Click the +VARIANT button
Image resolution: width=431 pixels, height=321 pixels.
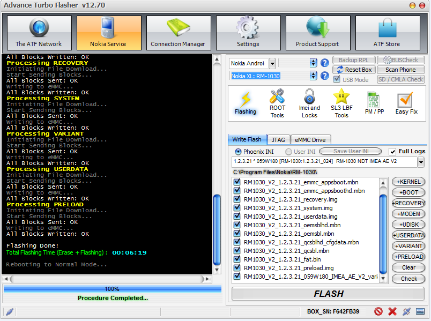pyautogui.click(x=408, y=246)
